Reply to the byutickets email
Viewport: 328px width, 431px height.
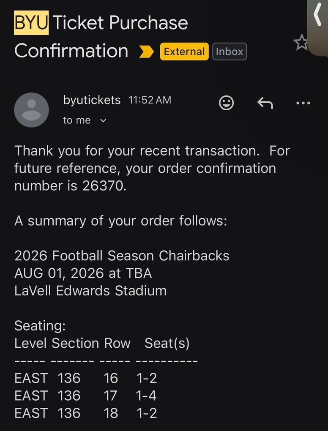(x=265, y=103)
